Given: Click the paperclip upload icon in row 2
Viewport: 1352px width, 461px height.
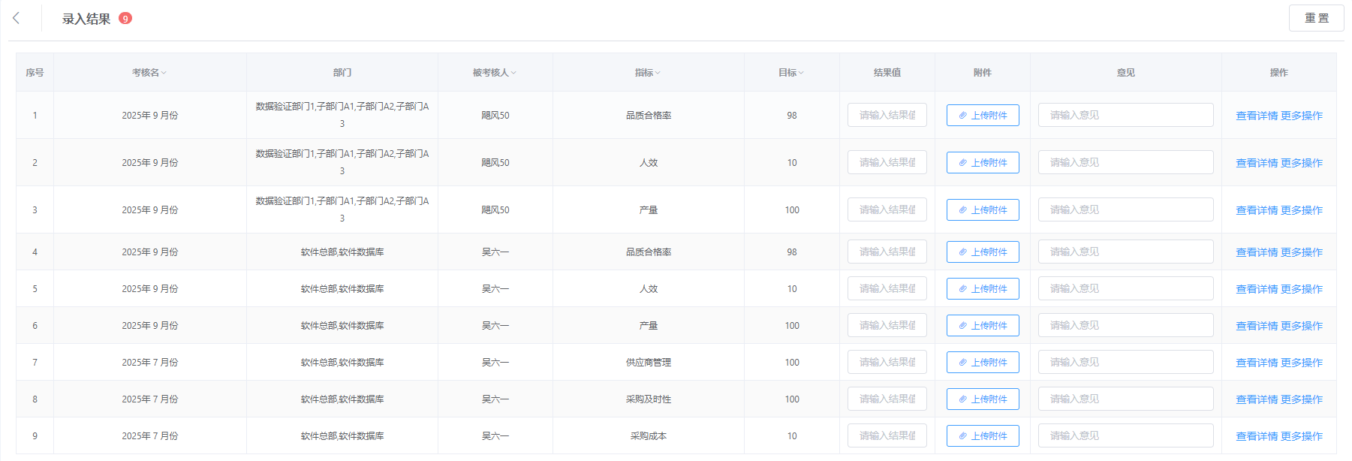Looking at the screenshot, I should pos(963,163).
